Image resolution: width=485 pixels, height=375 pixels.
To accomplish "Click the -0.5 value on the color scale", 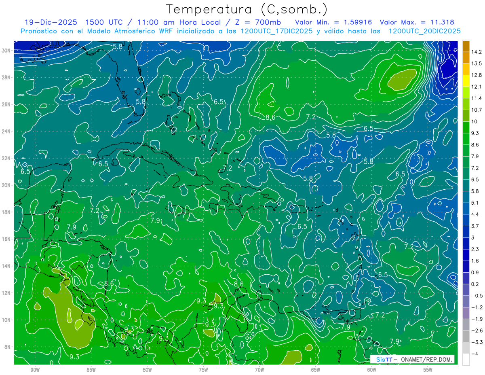I will click(477, 296).
